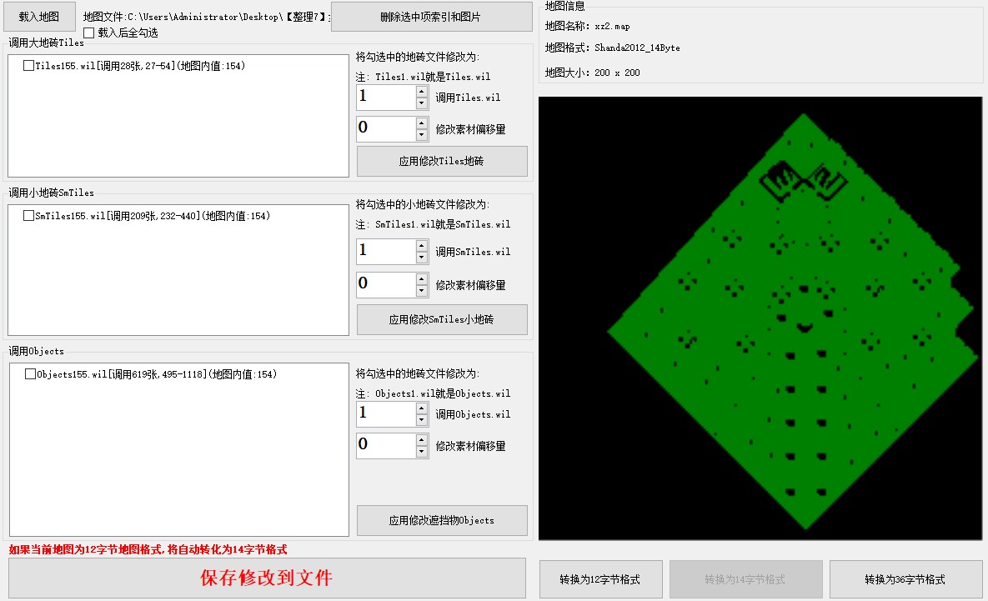Convert map using 转换为12字节格式 button
The height and width of the screenshot is (601, 988).
[601, 579]
